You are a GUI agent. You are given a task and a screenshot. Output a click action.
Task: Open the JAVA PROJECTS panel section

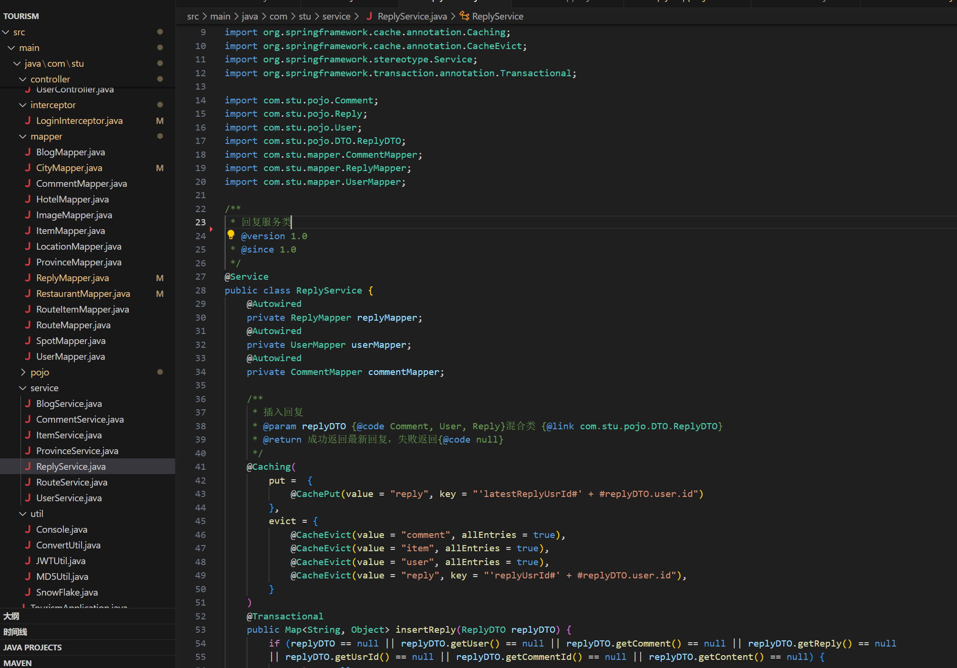click(32, 648)
